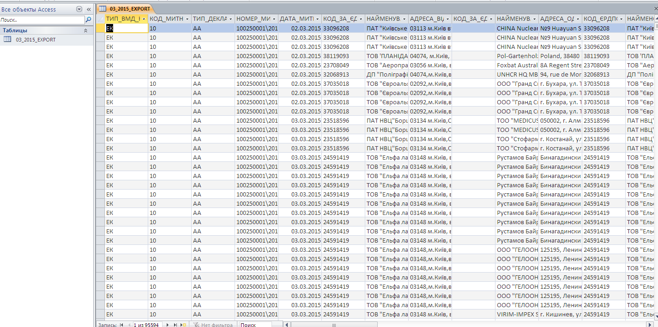This screenshot has width=658, height=327.
Task: Click the select-all corner of the datasheet
Action: pos(100,19)
